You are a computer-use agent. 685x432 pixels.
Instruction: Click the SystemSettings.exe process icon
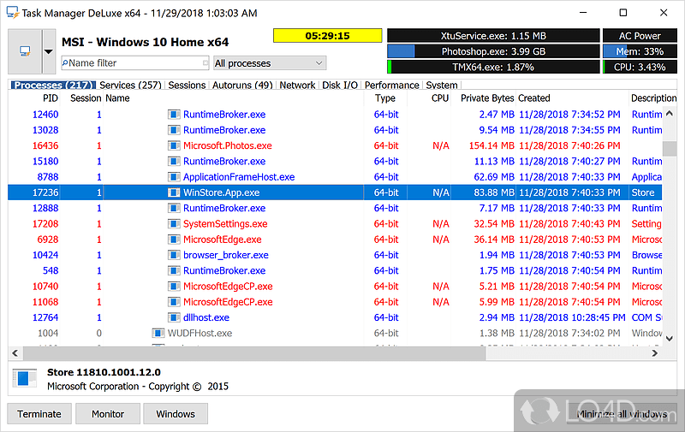pos(174,224)
